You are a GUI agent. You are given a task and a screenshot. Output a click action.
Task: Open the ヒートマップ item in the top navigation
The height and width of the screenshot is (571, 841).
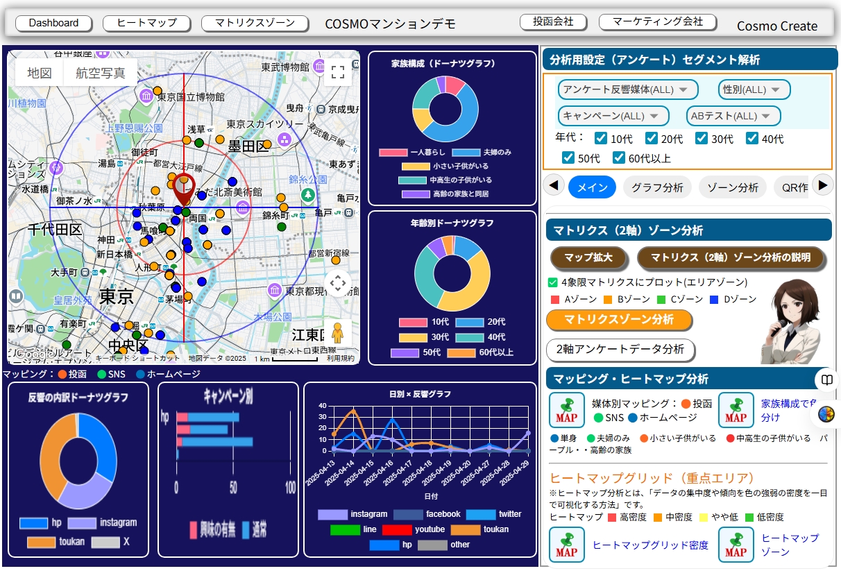tap(146, 23)
